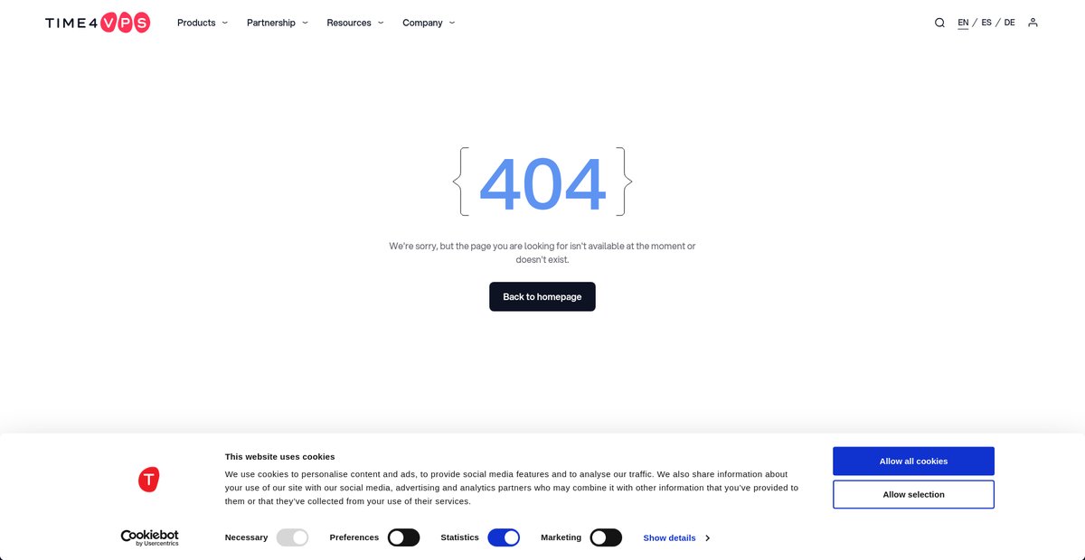
Task: Click Allow selection button
Action: tap(913, 494)
